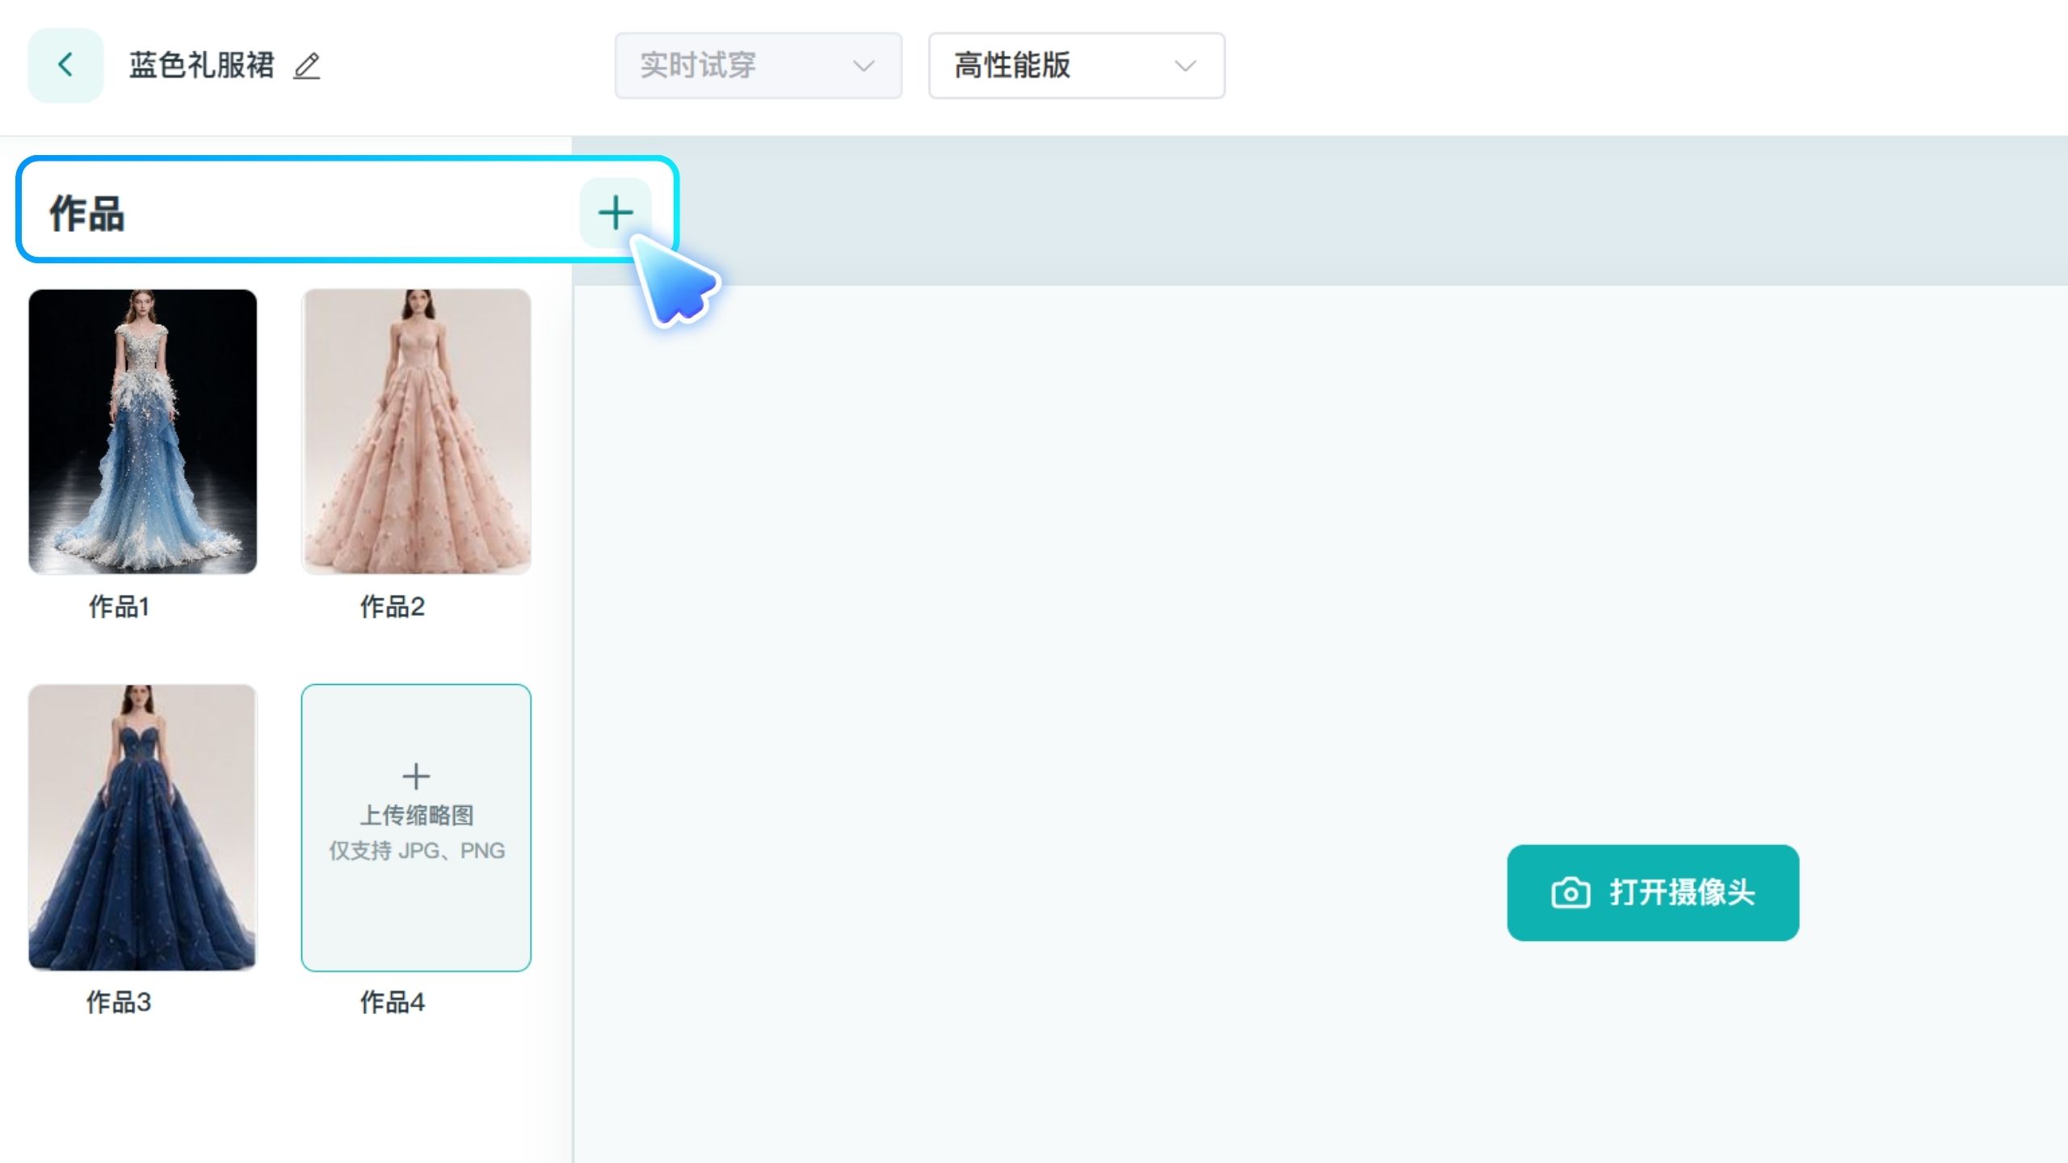Click the 作品3 label
The image size is (2068, 1163).
(119, 1002)
